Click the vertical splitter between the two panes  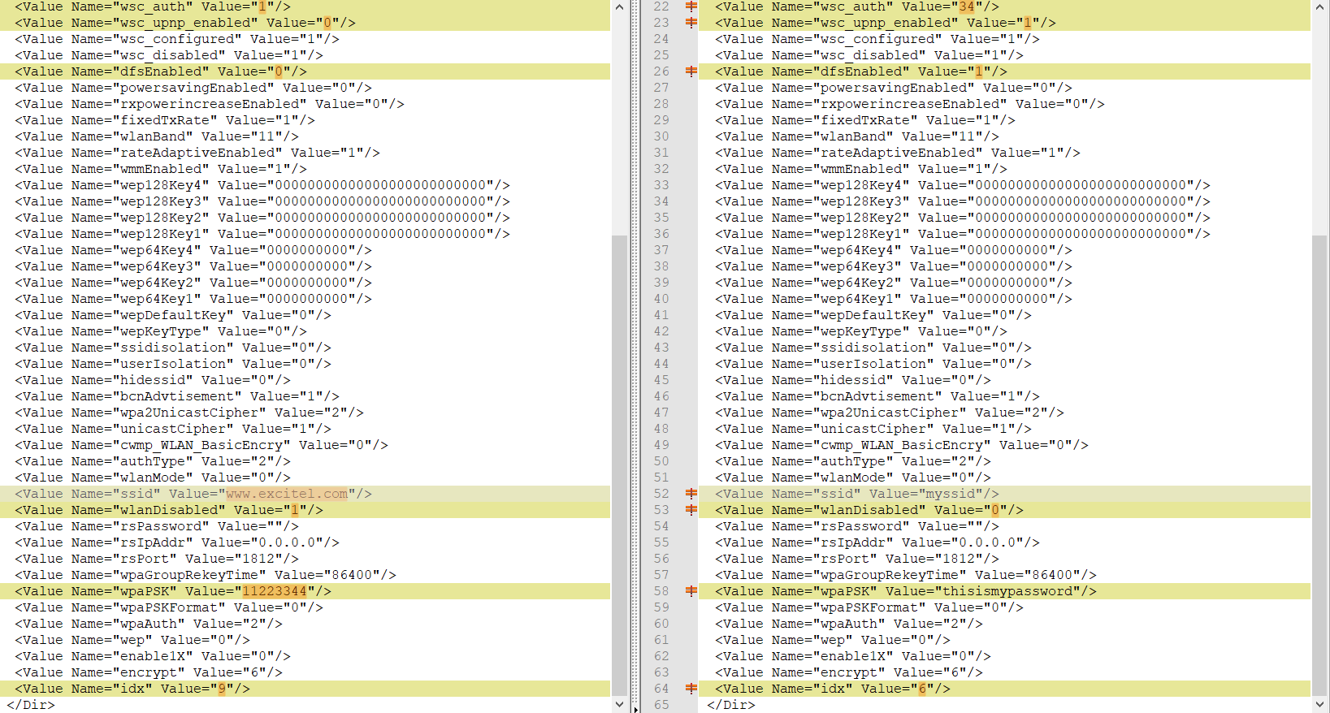[x=635, y=357]
